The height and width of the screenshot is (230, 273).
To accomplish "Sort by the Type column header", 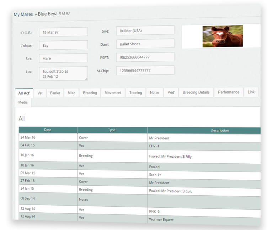I will click(x=112, y=130).
